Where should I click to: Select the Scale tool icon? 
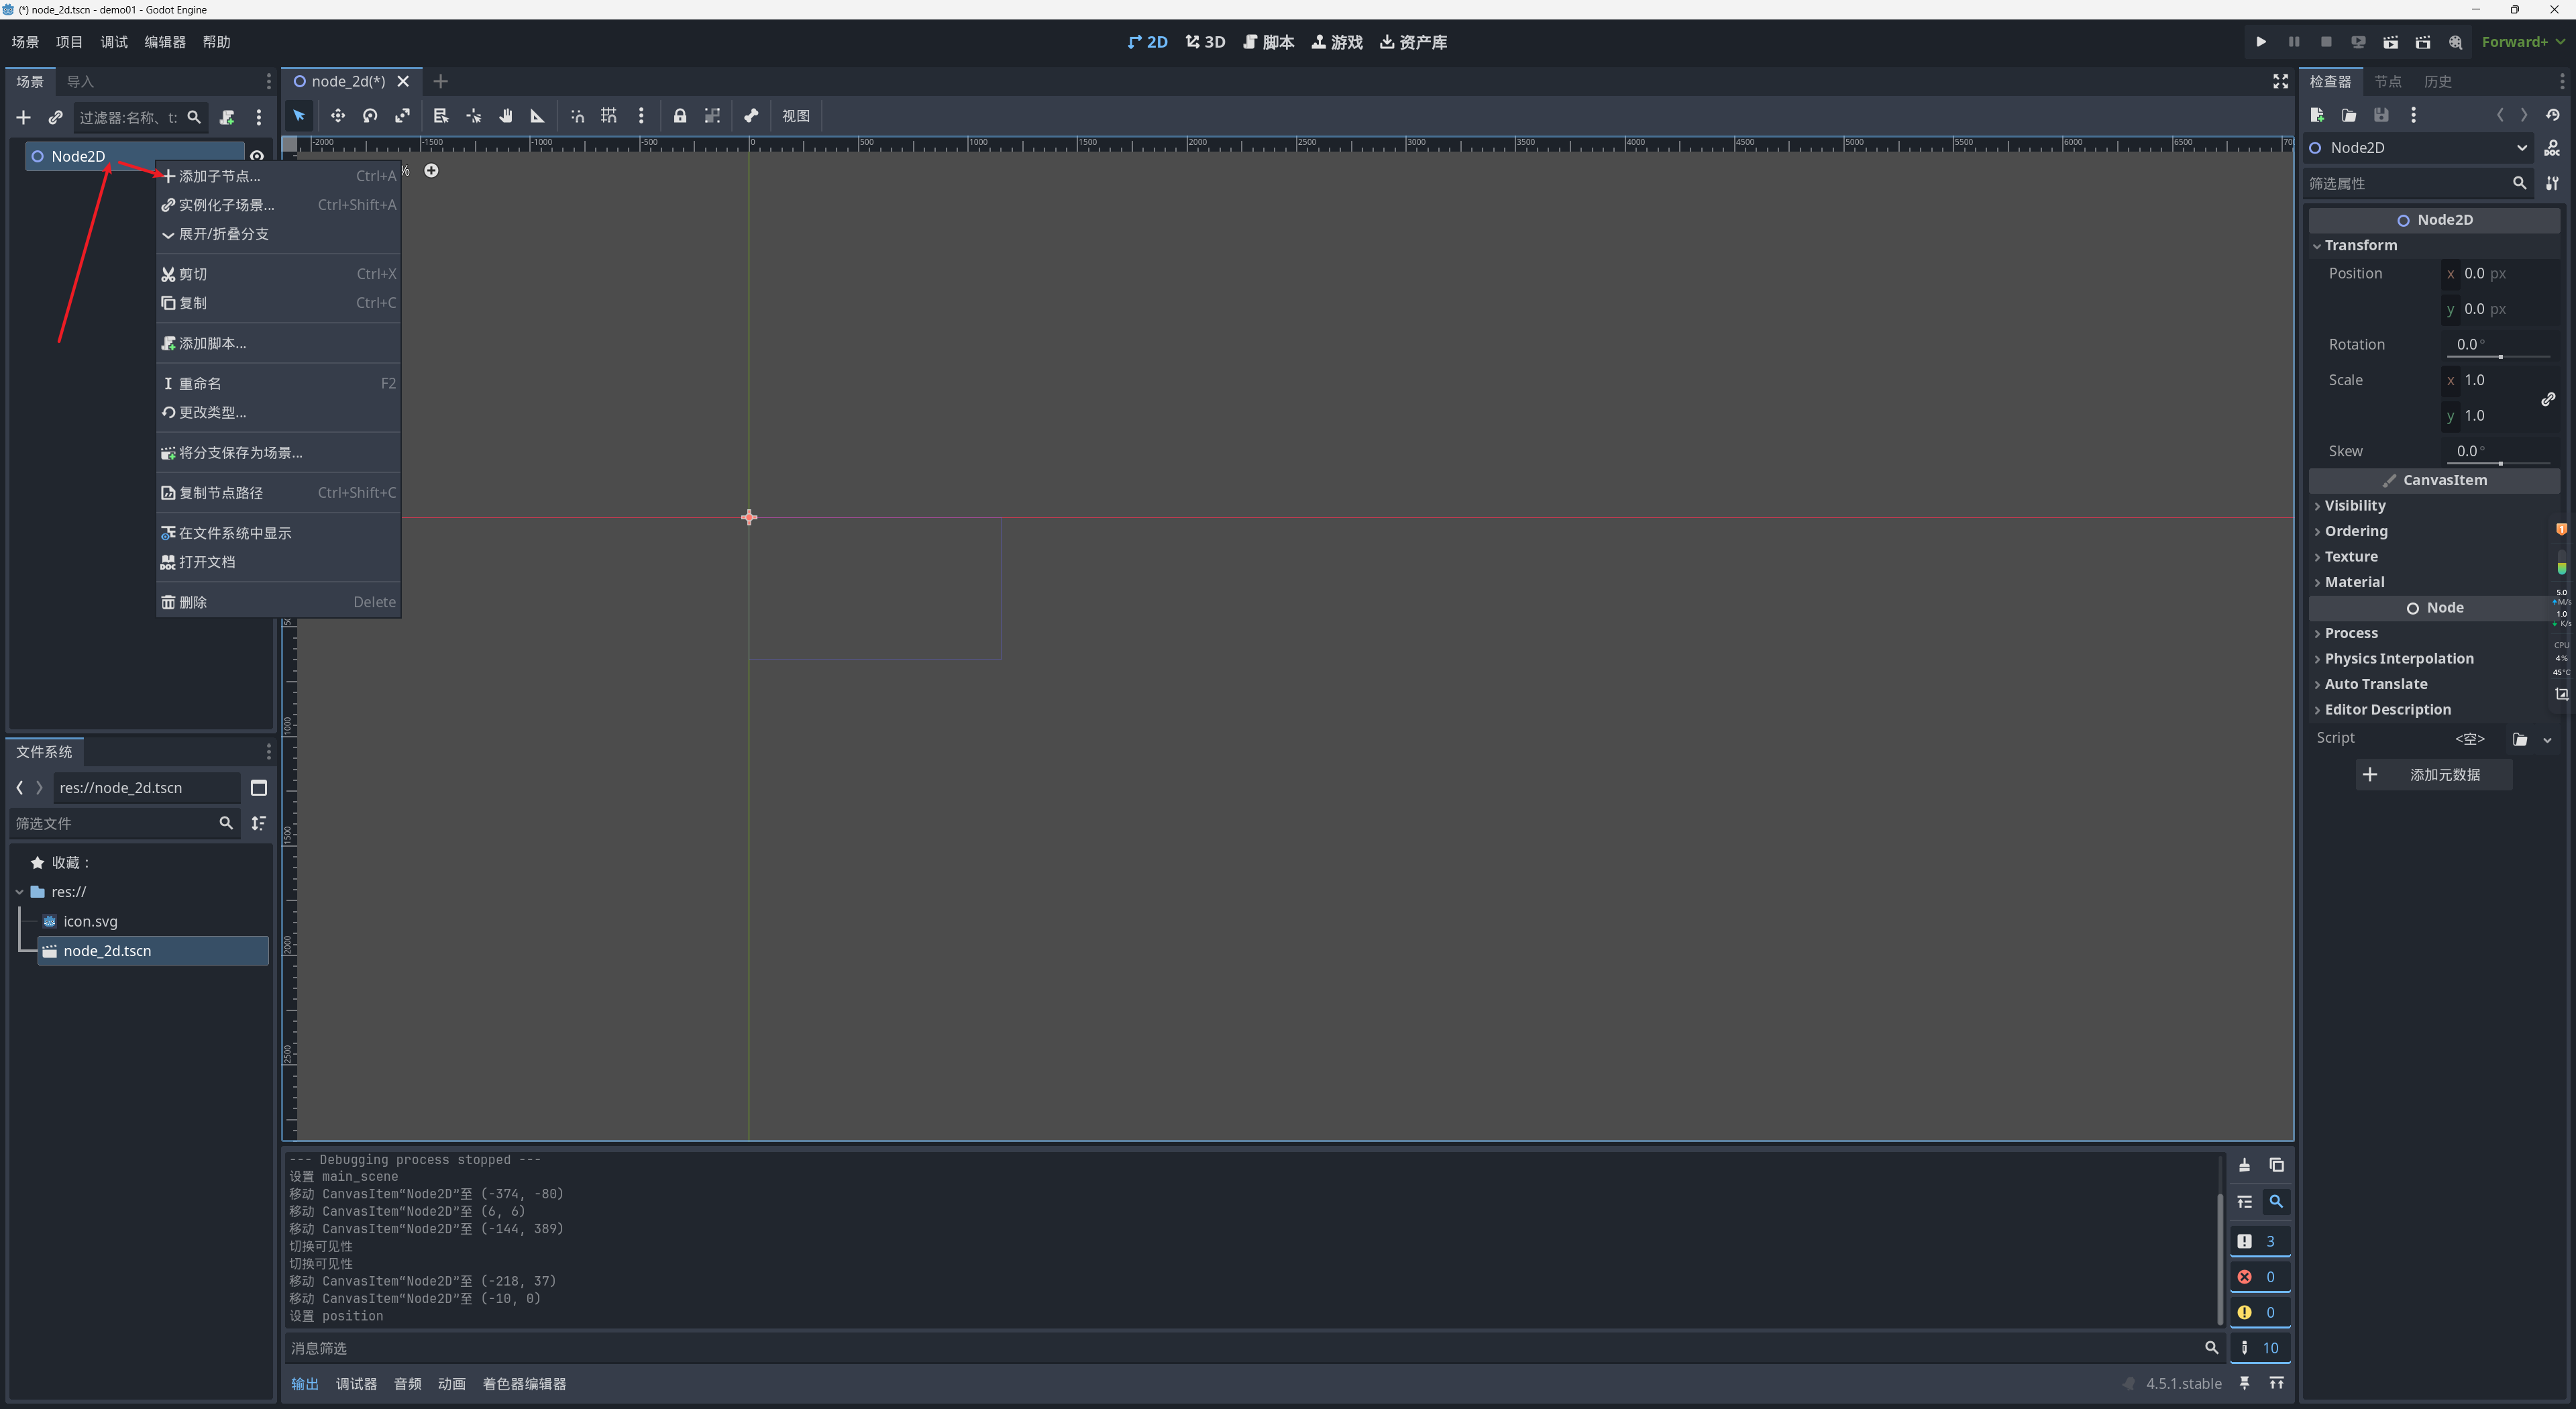[402, 116]
